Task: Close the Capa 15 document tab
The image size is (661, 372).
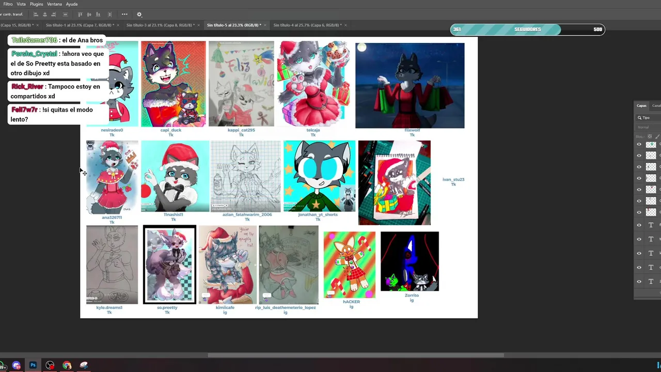Action: coord(37,25)
